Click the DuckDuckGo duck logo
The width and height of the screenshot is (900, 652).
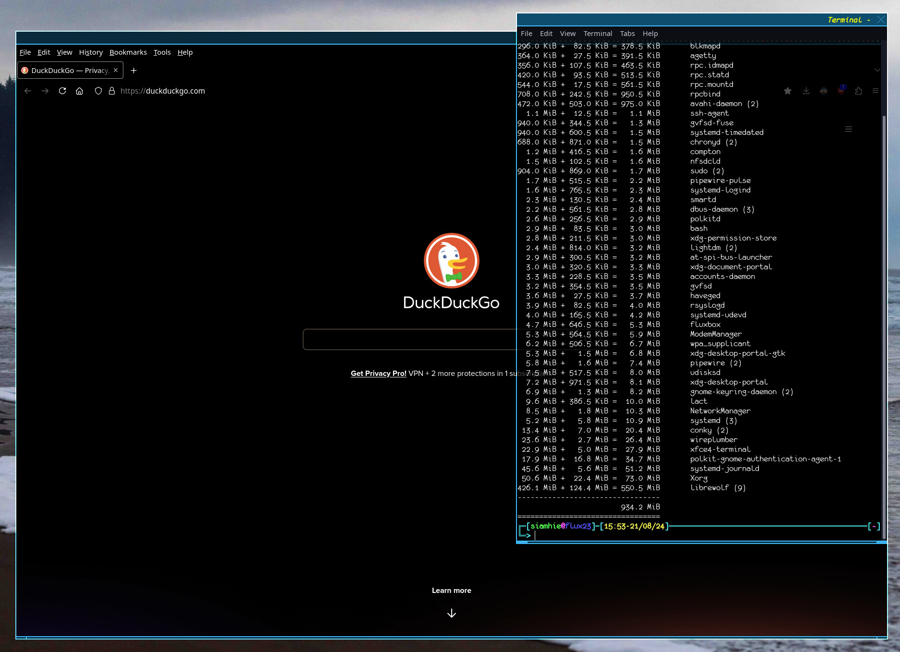tap(452, 261)
